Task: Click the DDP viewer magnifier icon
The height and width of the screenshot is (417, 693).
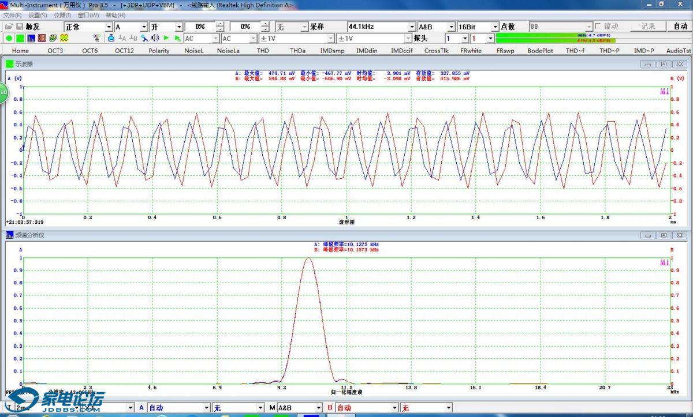Action: [96, 38]
